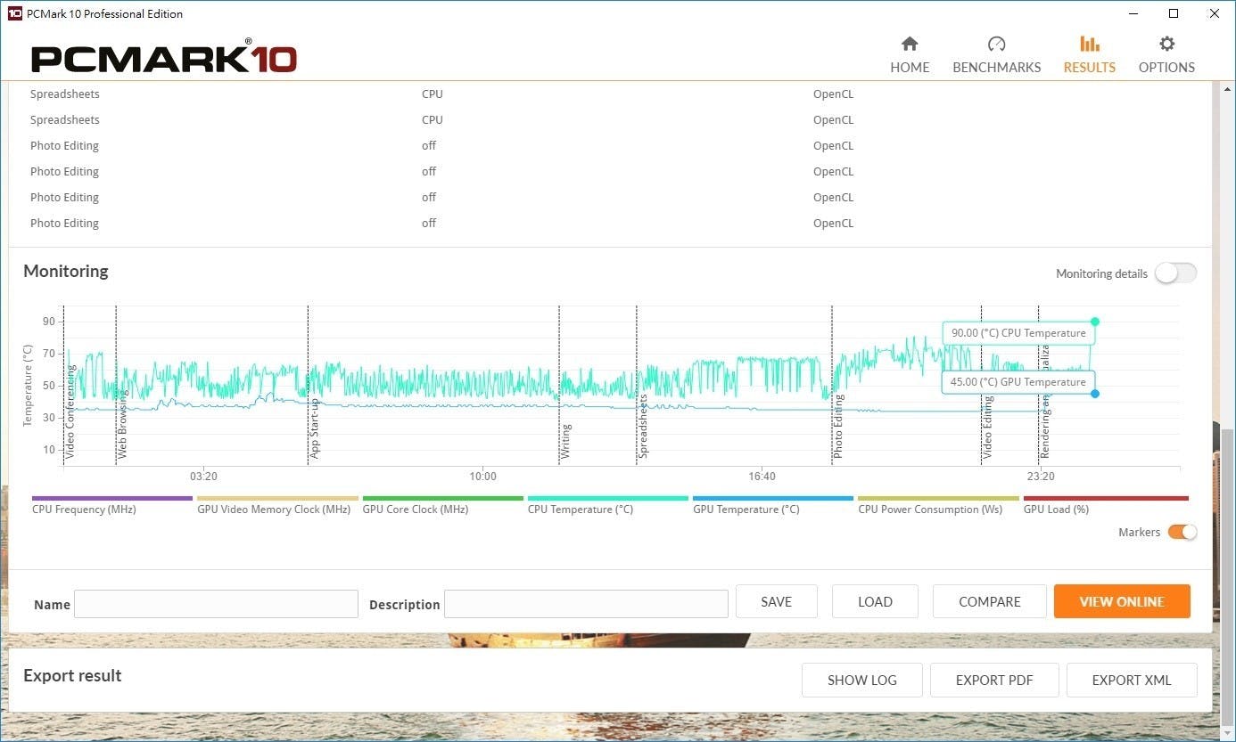Select the Results bar chart icon
This screenshot has width=1236, height=742.
[x=1089, y=45]
